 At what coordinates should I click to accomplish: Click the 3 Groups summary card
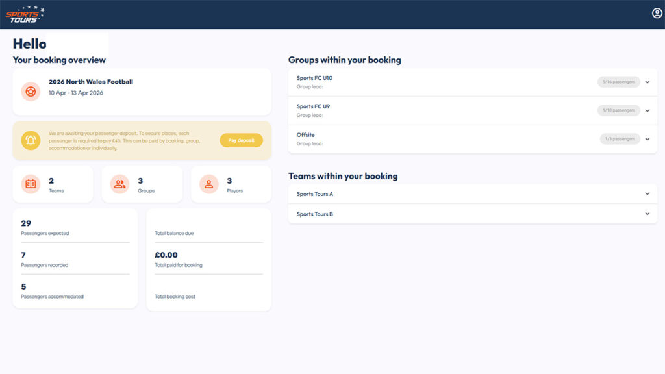click(x=142, y=184)
